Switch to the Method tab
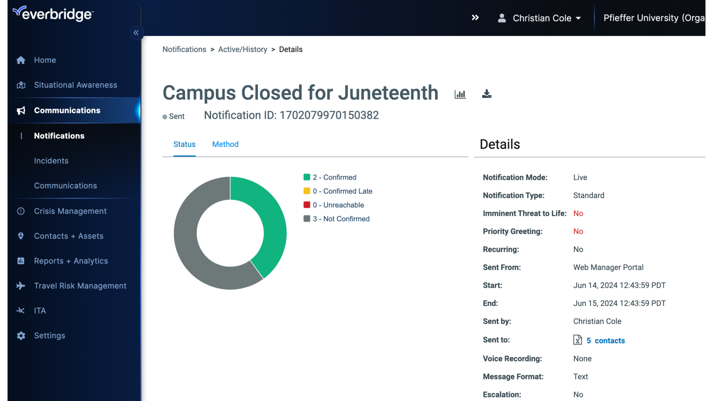This screenshot has height=401, width=713. 225,144
